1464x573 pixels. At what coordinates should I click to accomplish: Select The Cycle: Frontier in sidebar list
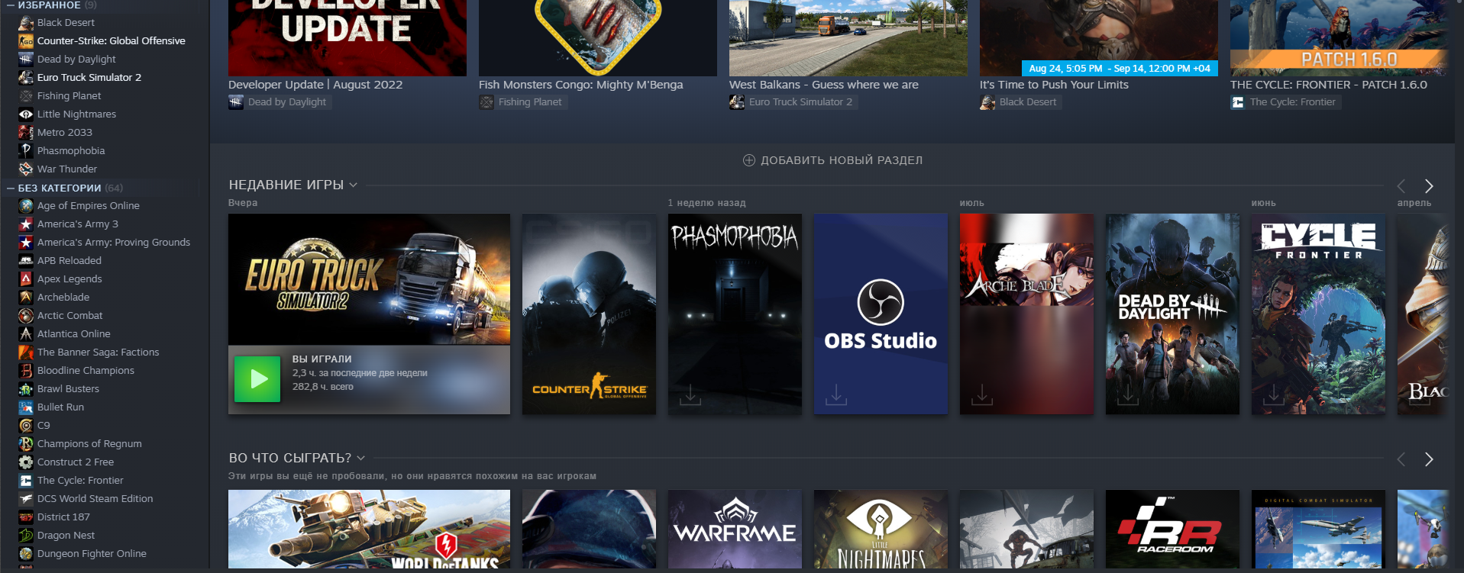pos(80,481)
